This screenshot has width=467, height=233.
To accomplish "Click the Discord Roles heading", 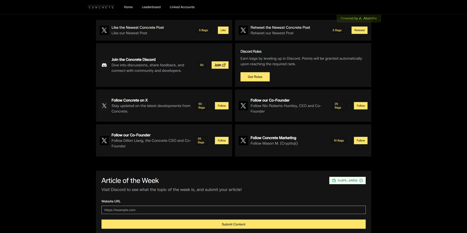I will click(x=251, y=51).
